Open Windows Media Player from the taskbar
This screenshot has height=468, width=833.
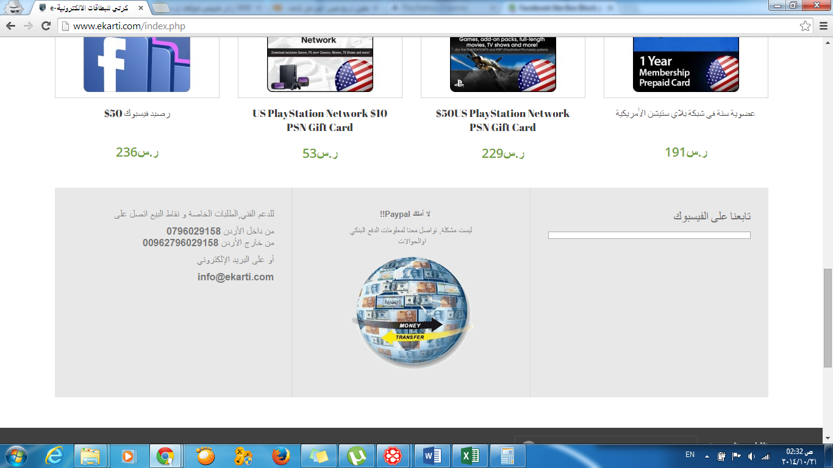[128, 456]
